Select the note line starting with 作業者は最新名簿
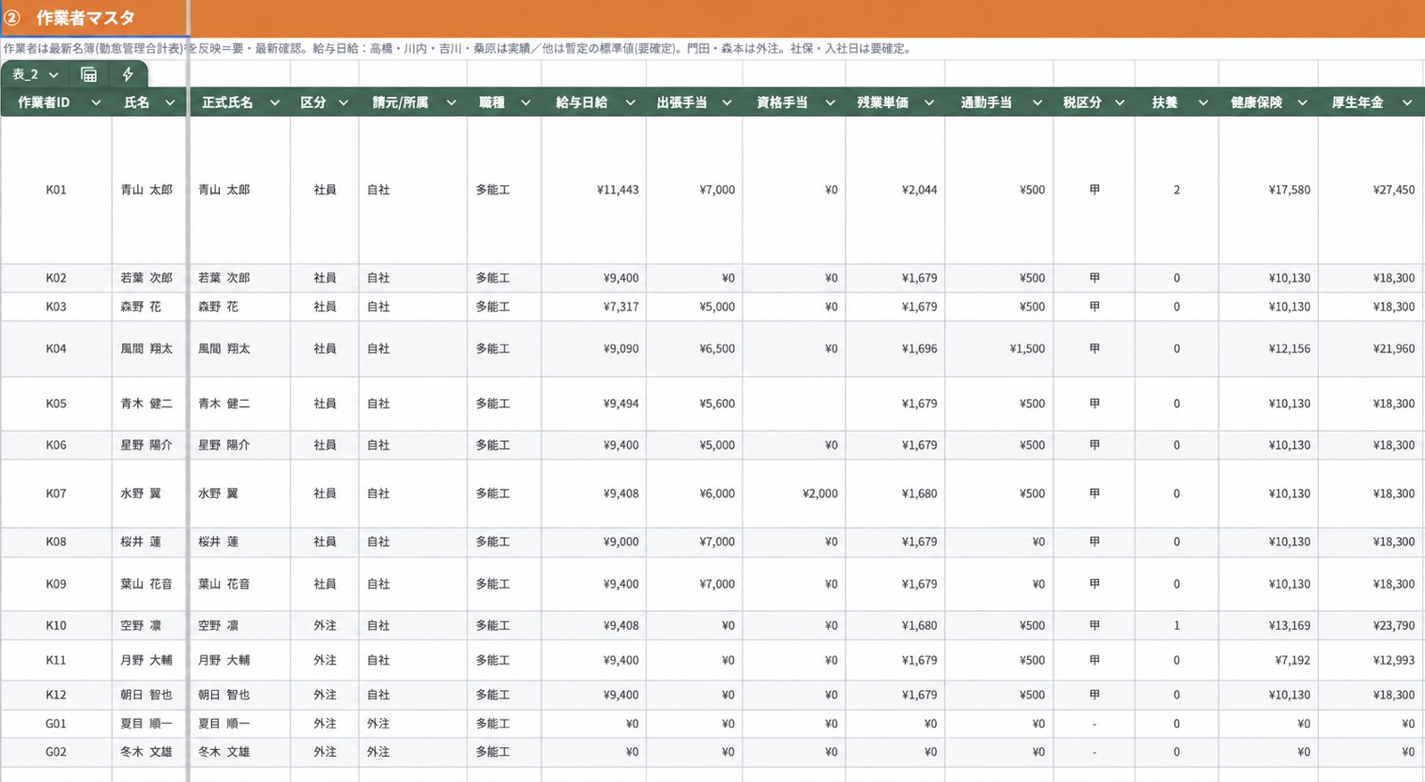 click(x=459, y=49)
